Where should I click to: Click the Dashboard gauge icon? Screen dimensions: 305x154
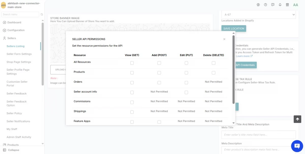tap(4, 22)
